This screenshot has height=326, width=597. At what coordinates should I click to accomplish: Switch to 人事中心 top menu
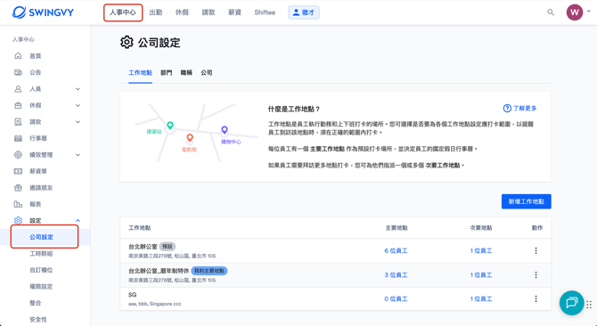click(x=123, y=12)
